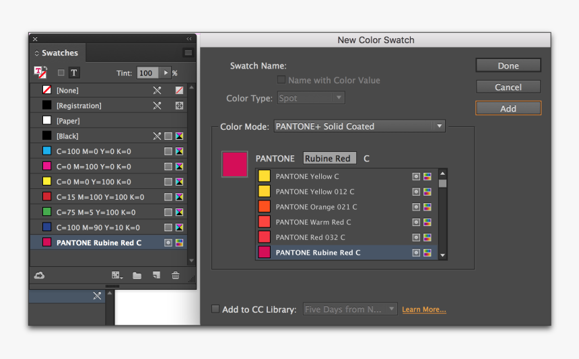Screen dimensions: 579x359
Task: Click the Swatches list scroll up arrow
Action: tap(191, 87)
